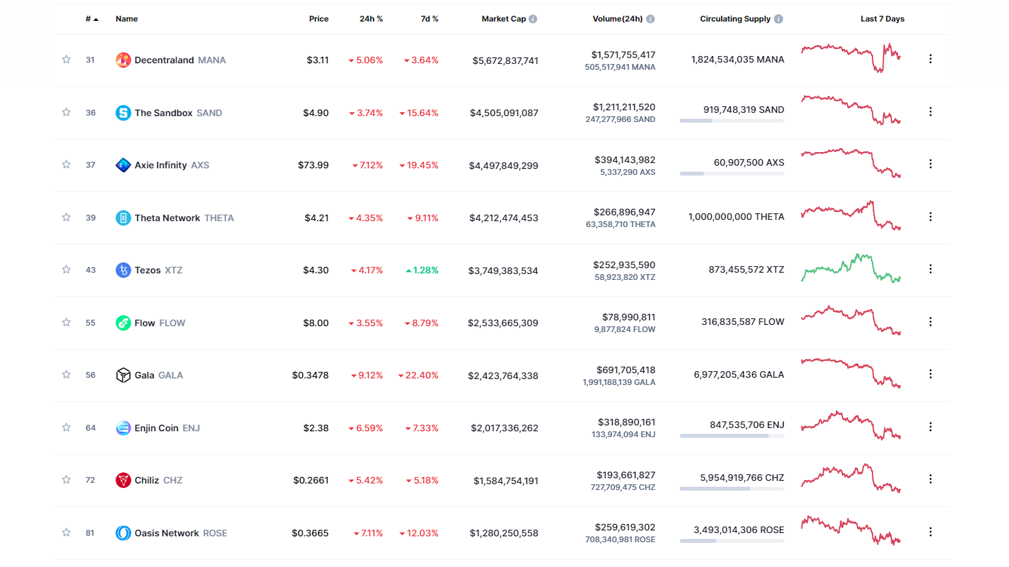Viewport: 1009px width, 567px height.
Task: Expand Axie Infinity row options menu
Action: [x=931, y=164]
